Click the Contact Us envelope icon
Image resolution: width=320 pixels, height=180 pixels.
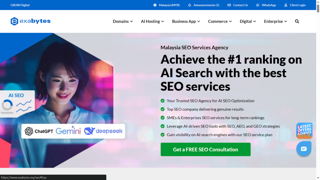[x=229, y=5]
